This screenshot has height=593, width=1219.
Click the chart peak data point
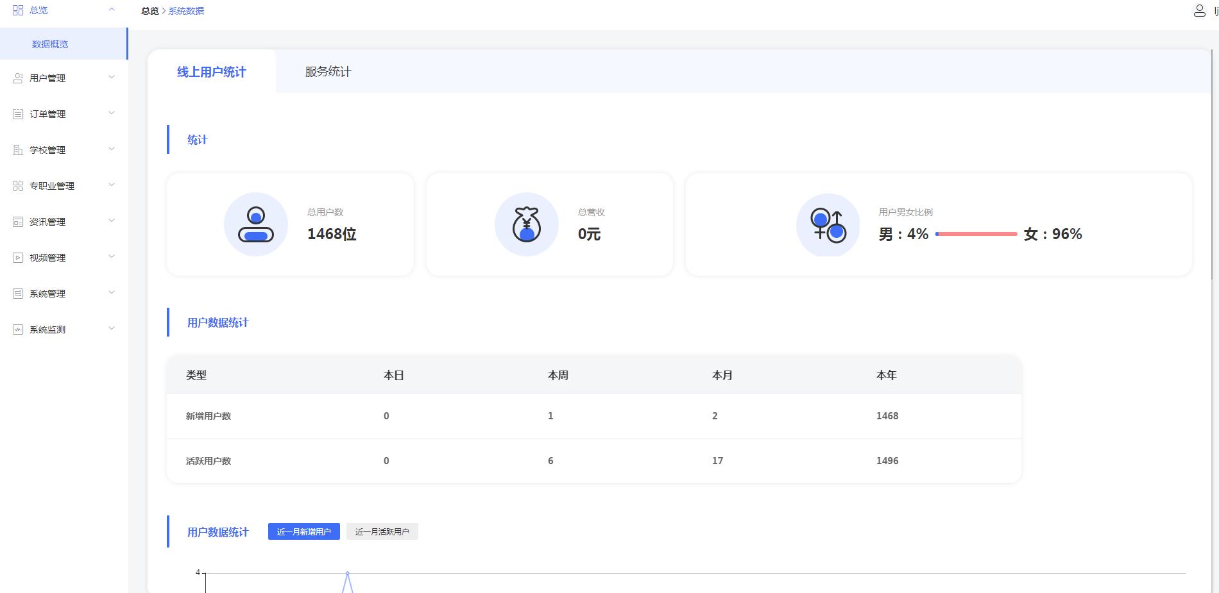(x=348, y=573)
